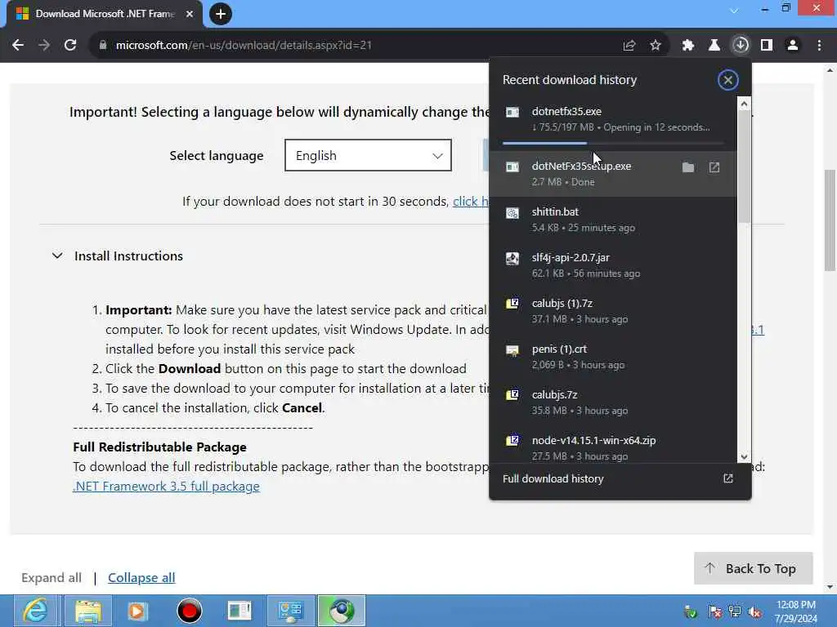
Task: Open the media player taskbar icon
Action: pyautogui.click(x=137, y=611)
